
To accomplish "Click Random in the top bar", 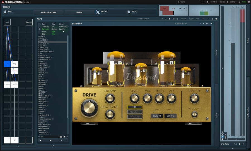I will coord(214,2).
